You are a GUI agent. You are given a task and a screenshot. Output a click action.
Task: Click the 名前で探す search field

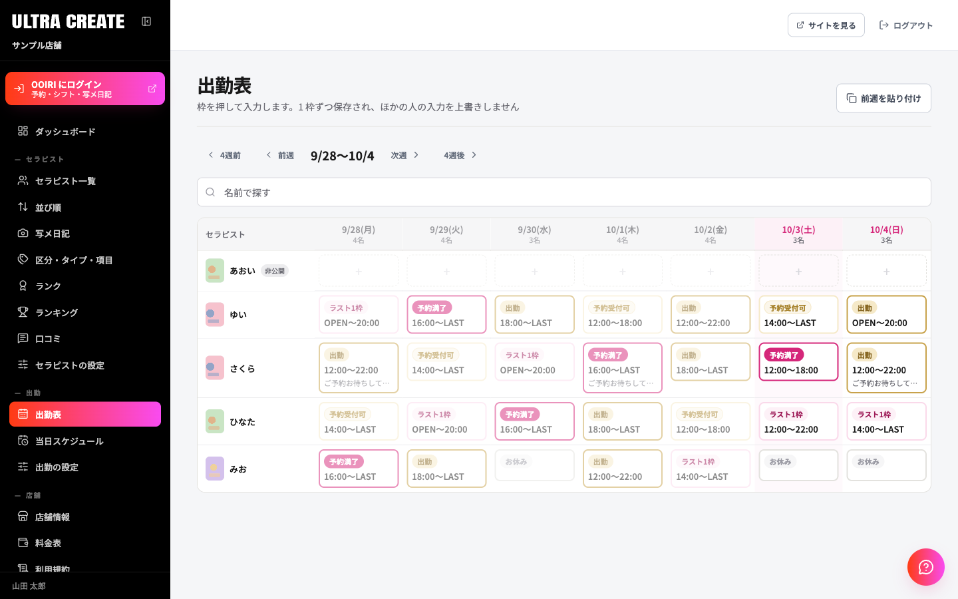pyautogui.click(x=564, y=192)
